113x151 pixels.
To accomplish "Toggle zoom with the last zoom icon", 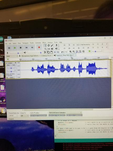I will pos(83,51).
